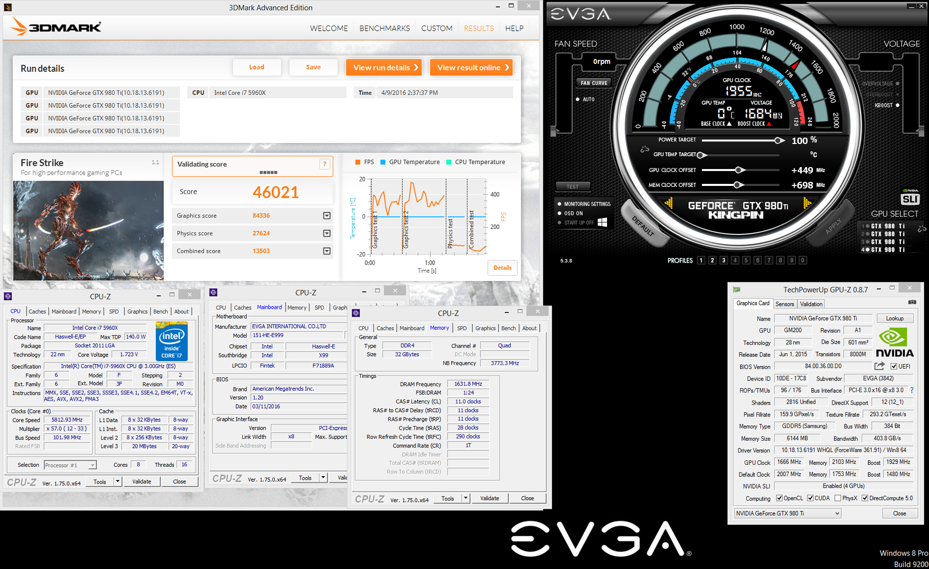Screen dimensions: 929x569
Task: Toggle the PhysX checkbox in GPU-Z
Action: pos(838,498)
